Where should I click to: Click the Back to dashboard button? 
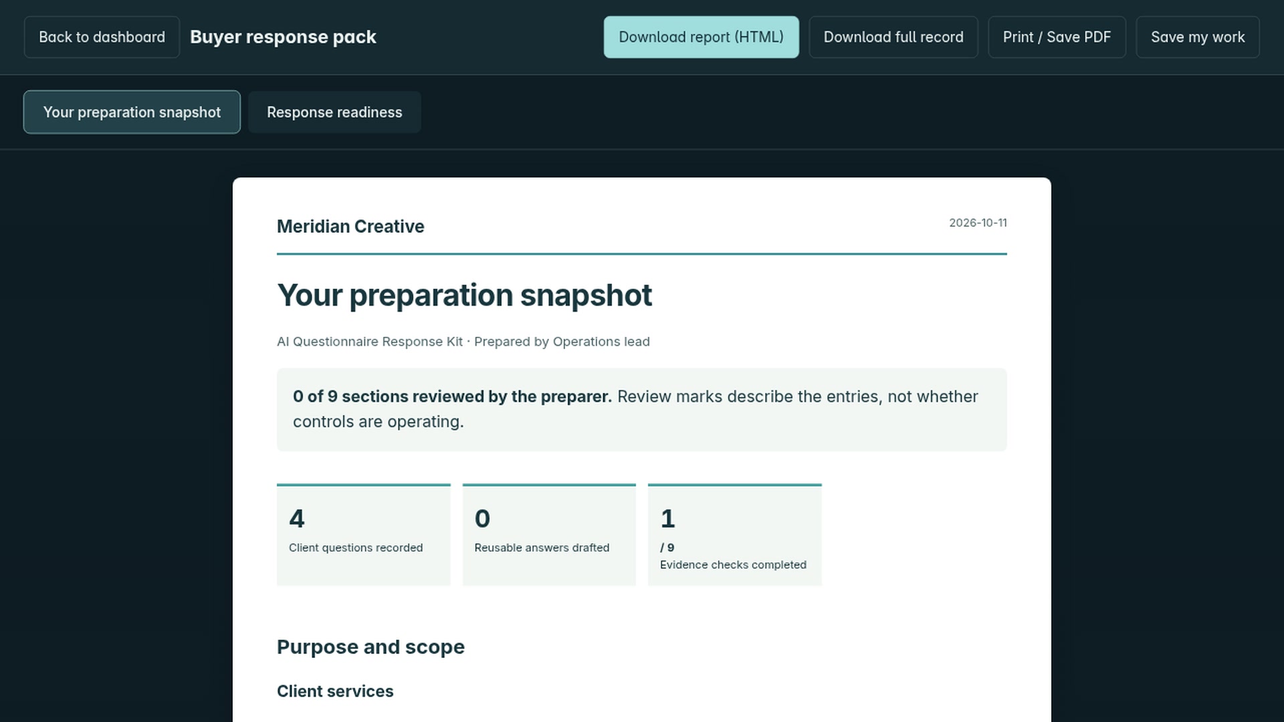(x=102, y=37)
